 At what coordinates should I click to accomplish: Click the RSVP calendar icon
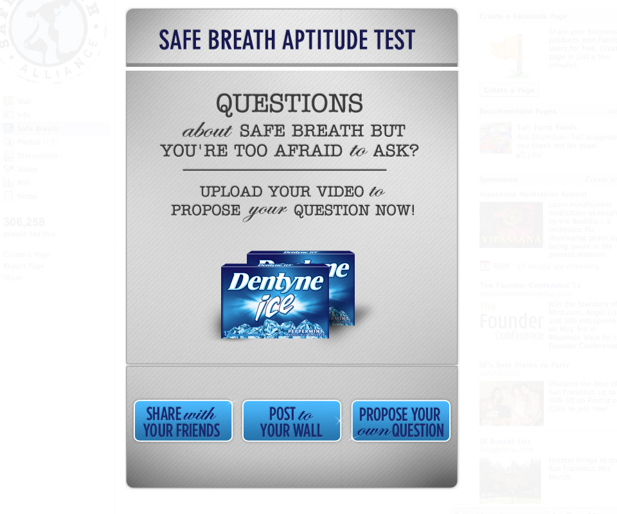point(485,266)
